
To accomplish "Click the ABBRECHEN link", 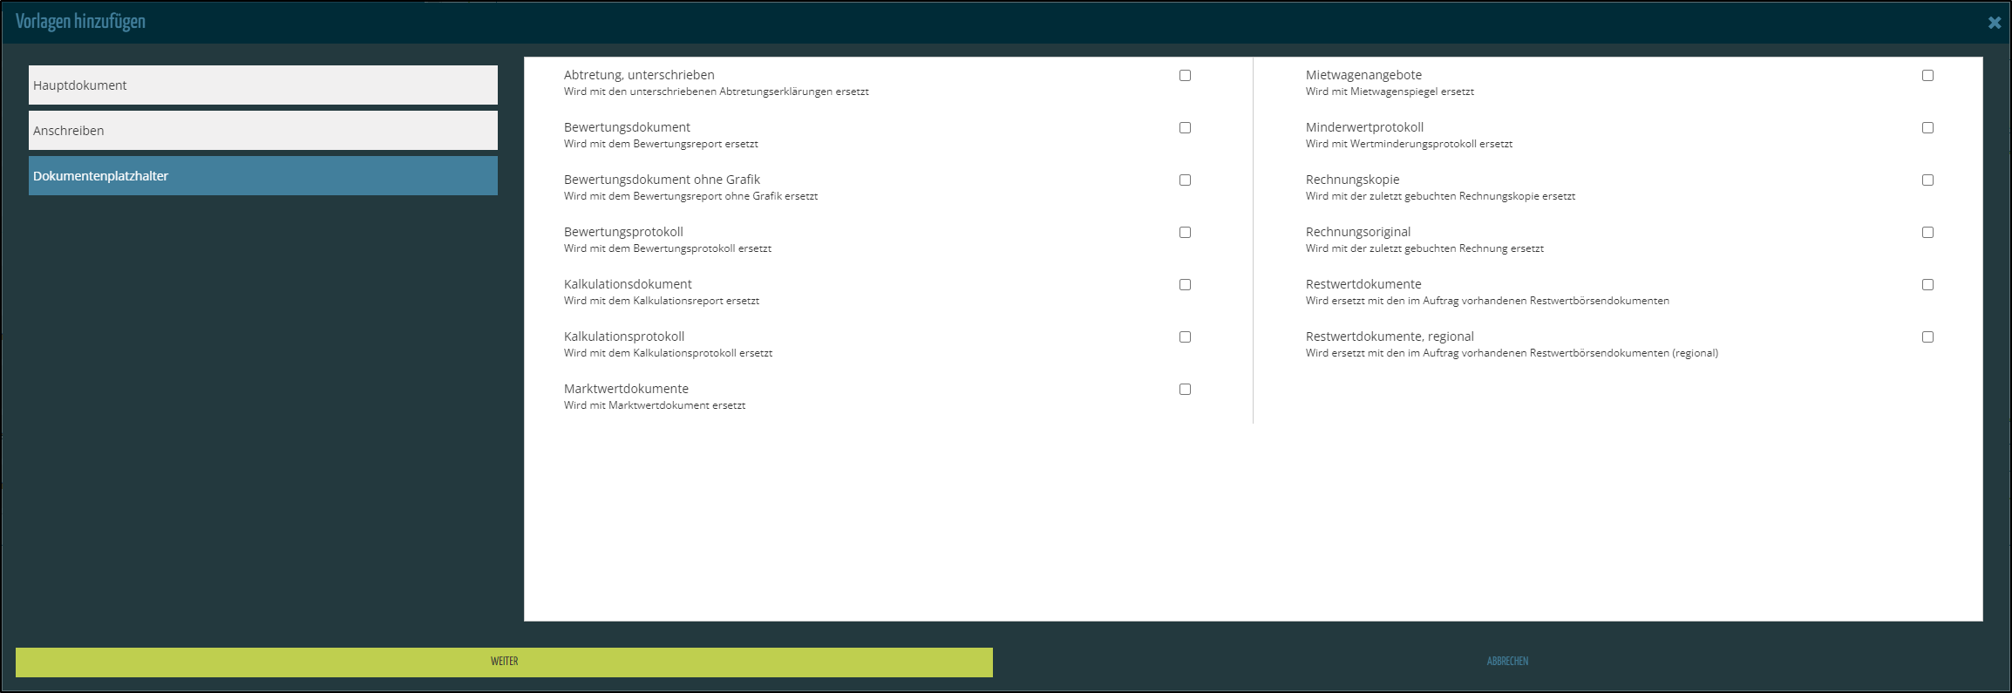I will click(1507, 662).
